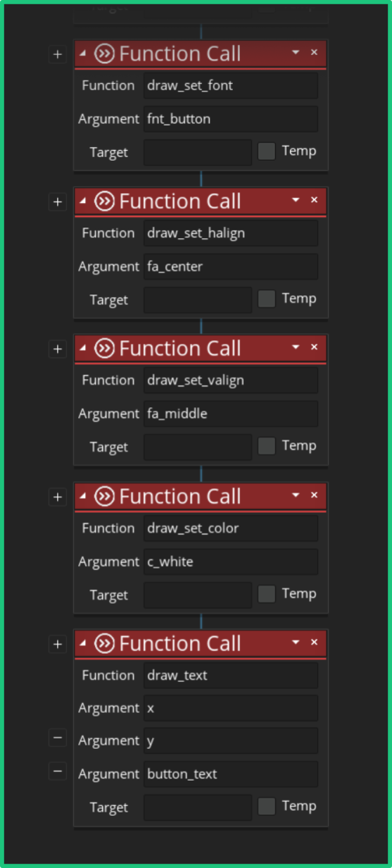Viewport: 392px width, 868px height.
Task: Click the draw_set_halign Function Call icon
Action: tap(104, 201)
